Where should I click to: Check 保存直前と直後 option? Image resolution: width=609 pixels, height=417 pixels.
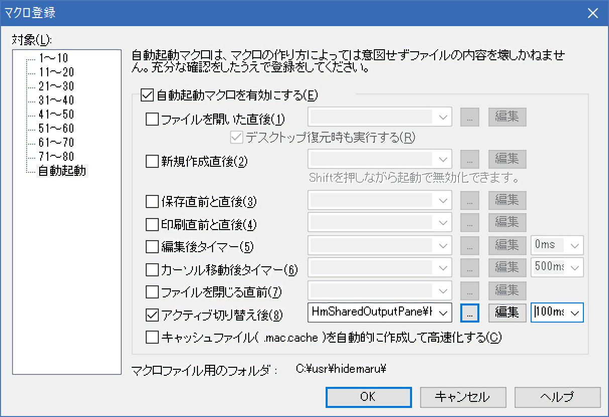click(x=151, y=202)
